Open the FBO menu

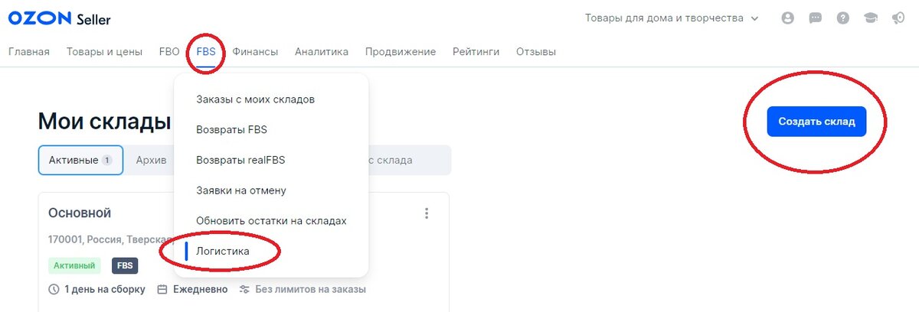point(169,52)
